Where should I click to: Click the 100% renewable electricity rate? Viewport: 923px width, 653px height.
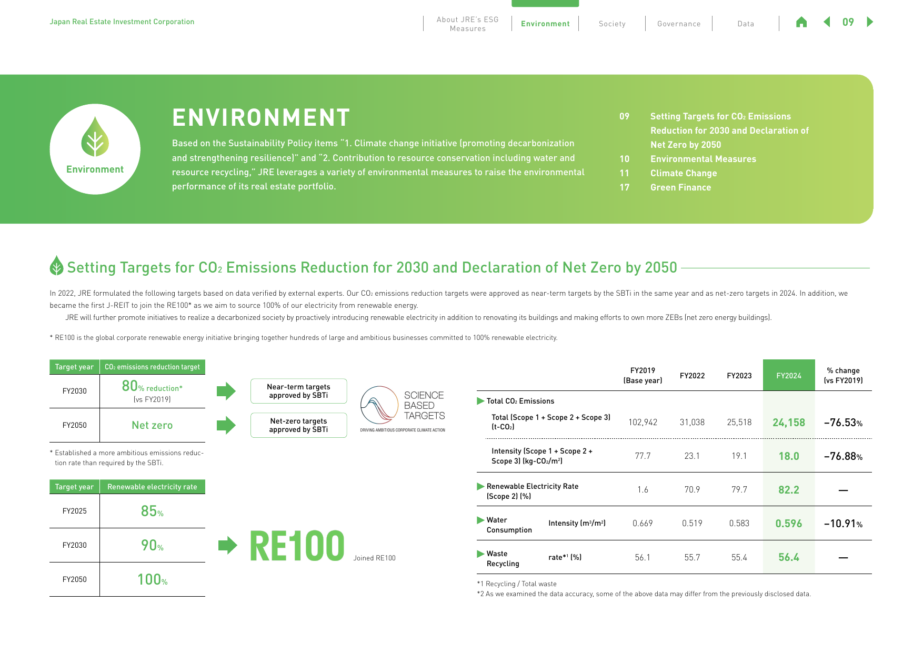point(152,579)
